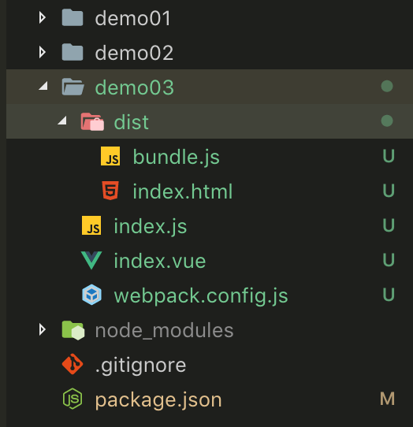The height and width of the screenshot is (427, 413).
Task: Select the dist folder name
Action: coord(132,122)
